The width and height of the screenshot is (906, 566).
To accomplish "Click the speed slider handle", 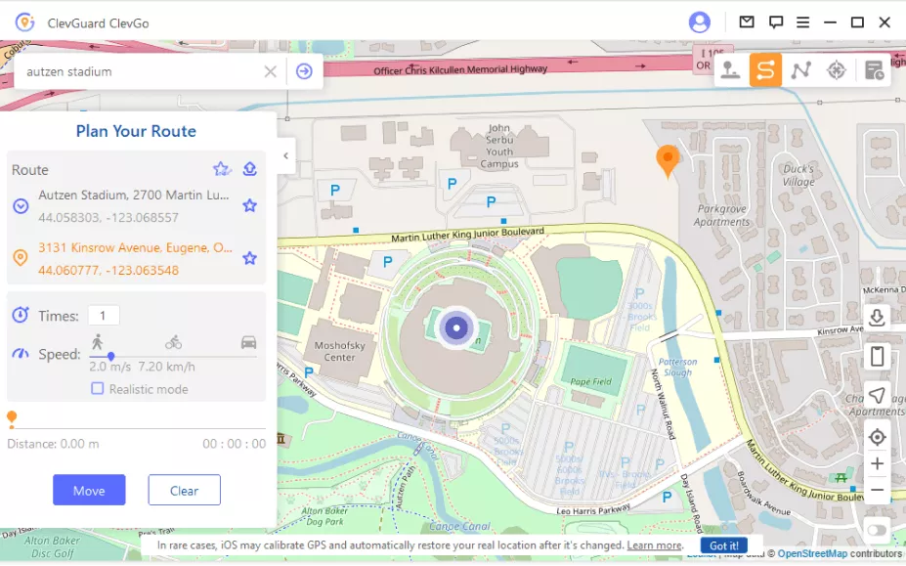I will point(111,357).
